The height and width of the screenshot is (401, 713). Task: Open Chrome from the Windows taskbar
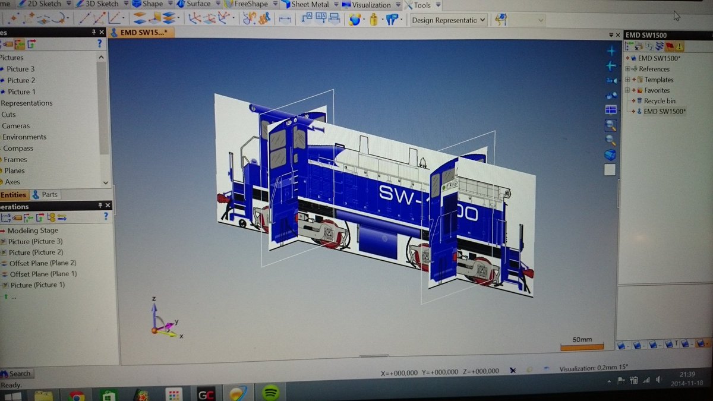coord(76,396)
